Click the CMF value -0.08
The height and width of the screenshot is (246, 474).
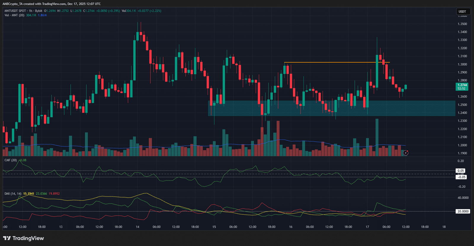(x=23, y=160)
